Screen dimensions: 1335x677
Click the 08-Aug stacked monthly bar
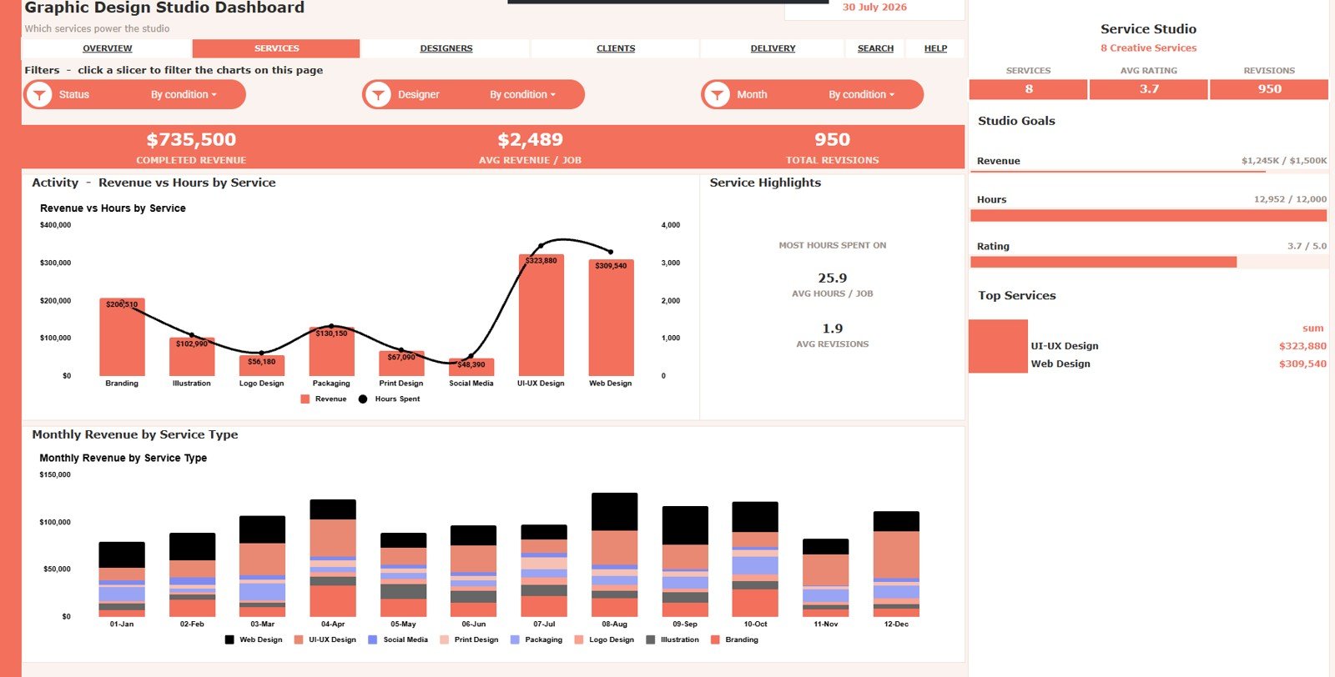615,555
